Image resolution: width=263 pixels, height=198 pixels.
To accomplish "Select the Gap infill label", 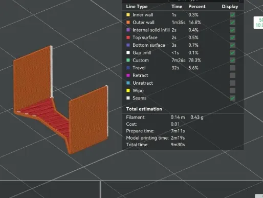I will pyautogui.click(x=142, y=53).
